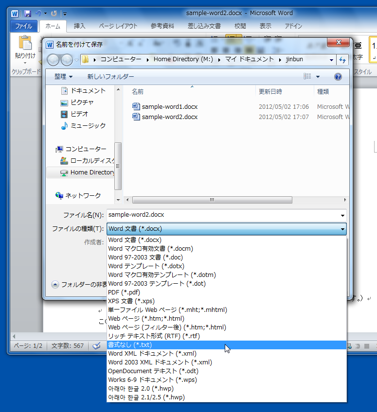Open the 整理 organize menu
Screen dimensions: 377x412
[x=63, y=76]
